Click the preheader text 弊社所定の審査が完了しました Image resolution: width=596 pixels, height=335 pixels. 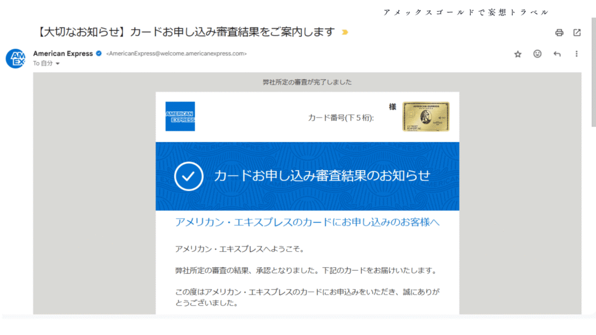click(x=307, y=82)
